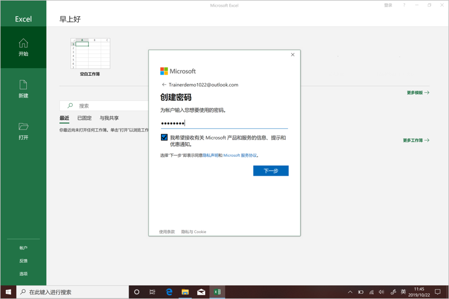This screenshot has width=449, height=299.
Task: Show hidden system tray icons
Action: coord(350,292)
